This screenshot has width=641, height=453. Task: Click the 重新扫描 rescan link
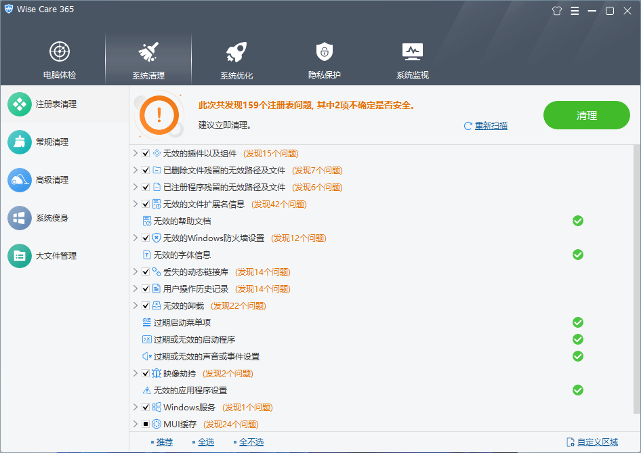(492, 127)
